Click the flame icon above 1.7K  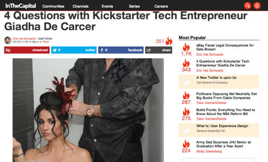pos(186,47)
